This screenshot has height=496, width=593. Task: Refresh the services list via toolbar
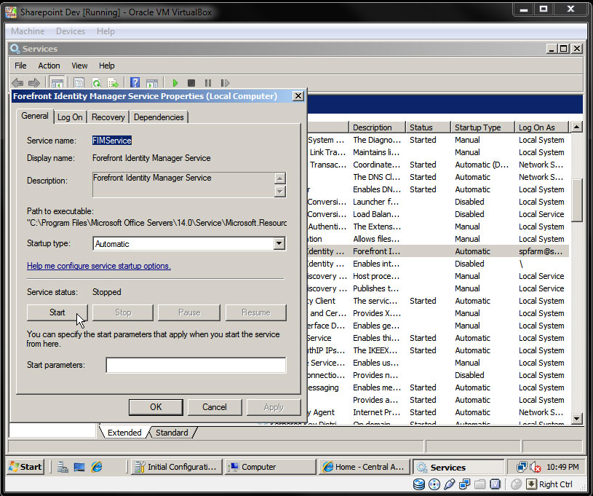(97, 82)
